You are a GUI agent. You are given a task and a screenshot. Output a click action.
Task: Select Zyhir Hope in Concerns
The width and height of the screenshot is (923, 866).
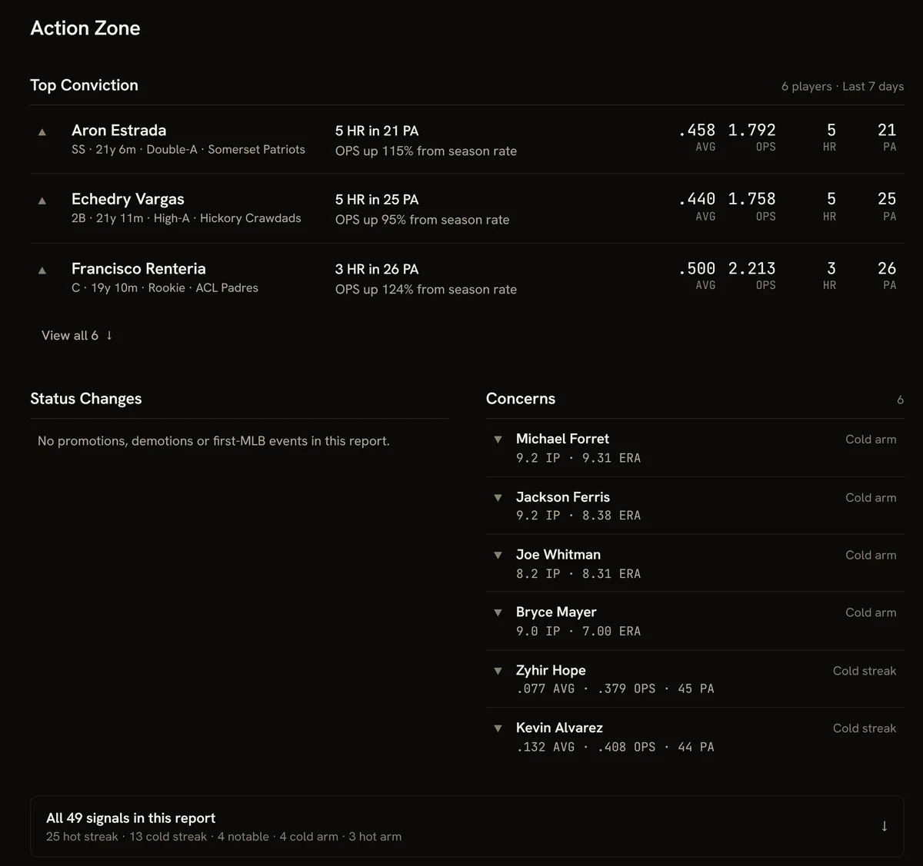point(551,670)
